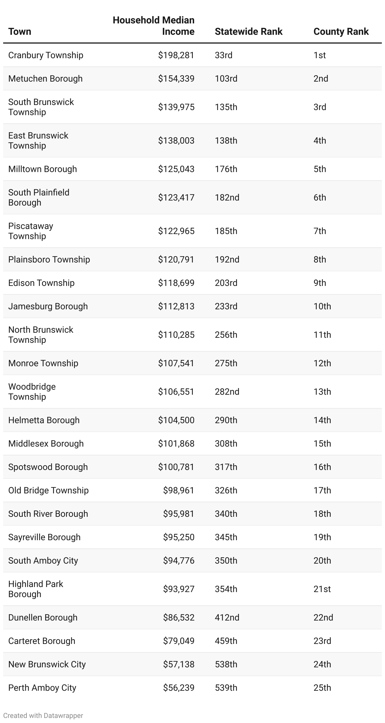Sort by Household Median Income header
385x723 pixels.
point(154,26)
